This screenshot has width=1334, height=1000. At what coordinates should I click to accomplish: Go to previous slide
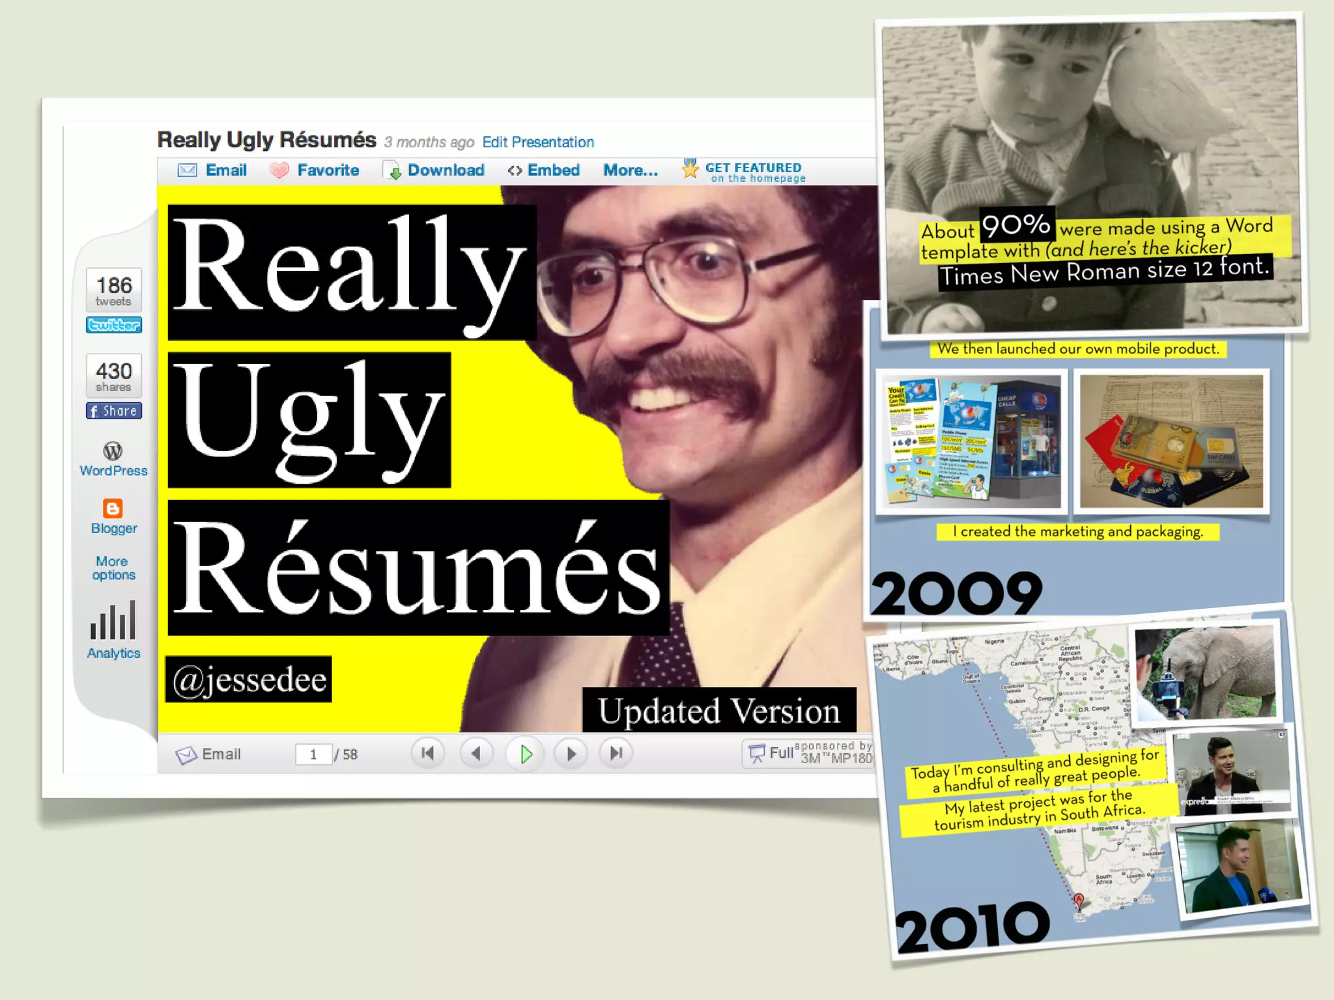pyautogui.click(x=476, y=753)
